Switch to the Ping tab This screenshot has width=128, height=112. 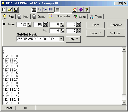(9, 16)
